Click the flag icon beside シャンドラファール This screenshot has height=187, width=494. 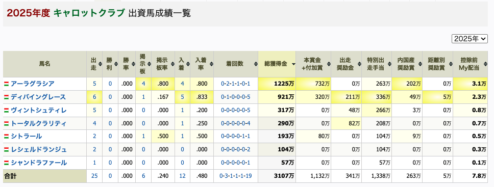coord(6,163)
